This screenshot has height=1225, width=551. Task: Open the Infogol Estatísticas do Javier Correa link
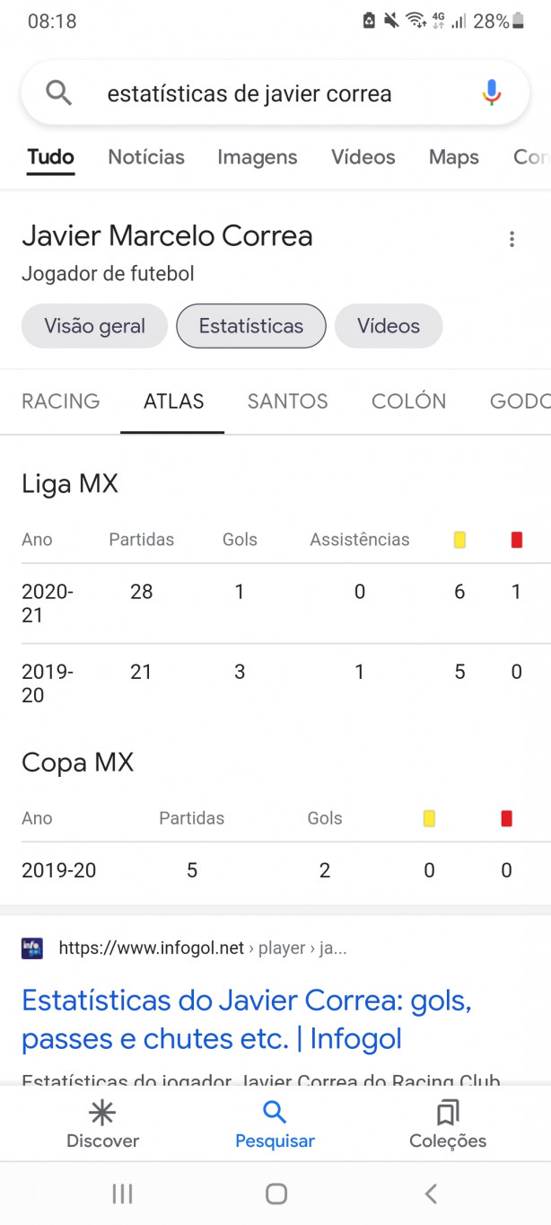247,1019
